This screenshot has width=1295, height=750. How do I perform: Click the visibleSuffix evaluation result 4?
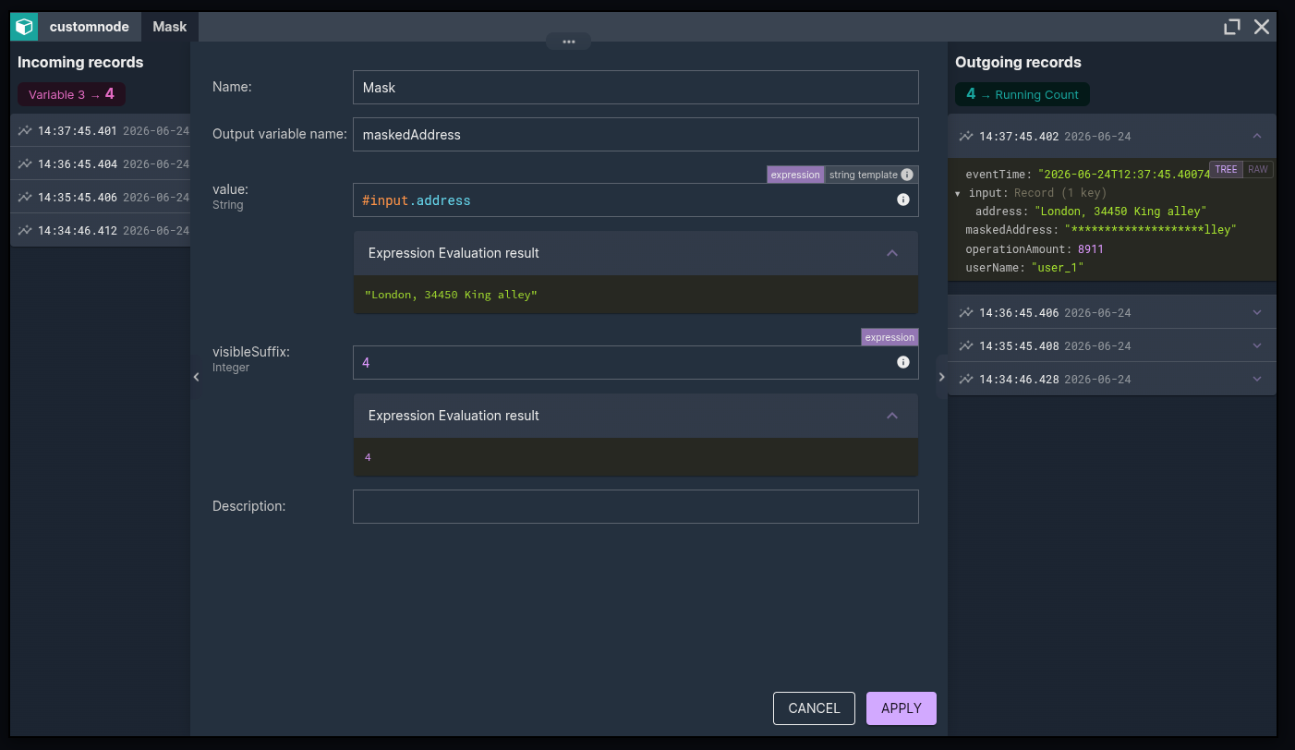[368, 457]
